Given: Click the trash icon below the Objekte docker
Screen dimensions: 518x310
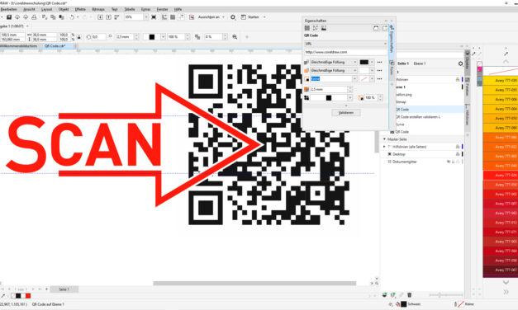Looking at the screenshot, I should point(409,295).
